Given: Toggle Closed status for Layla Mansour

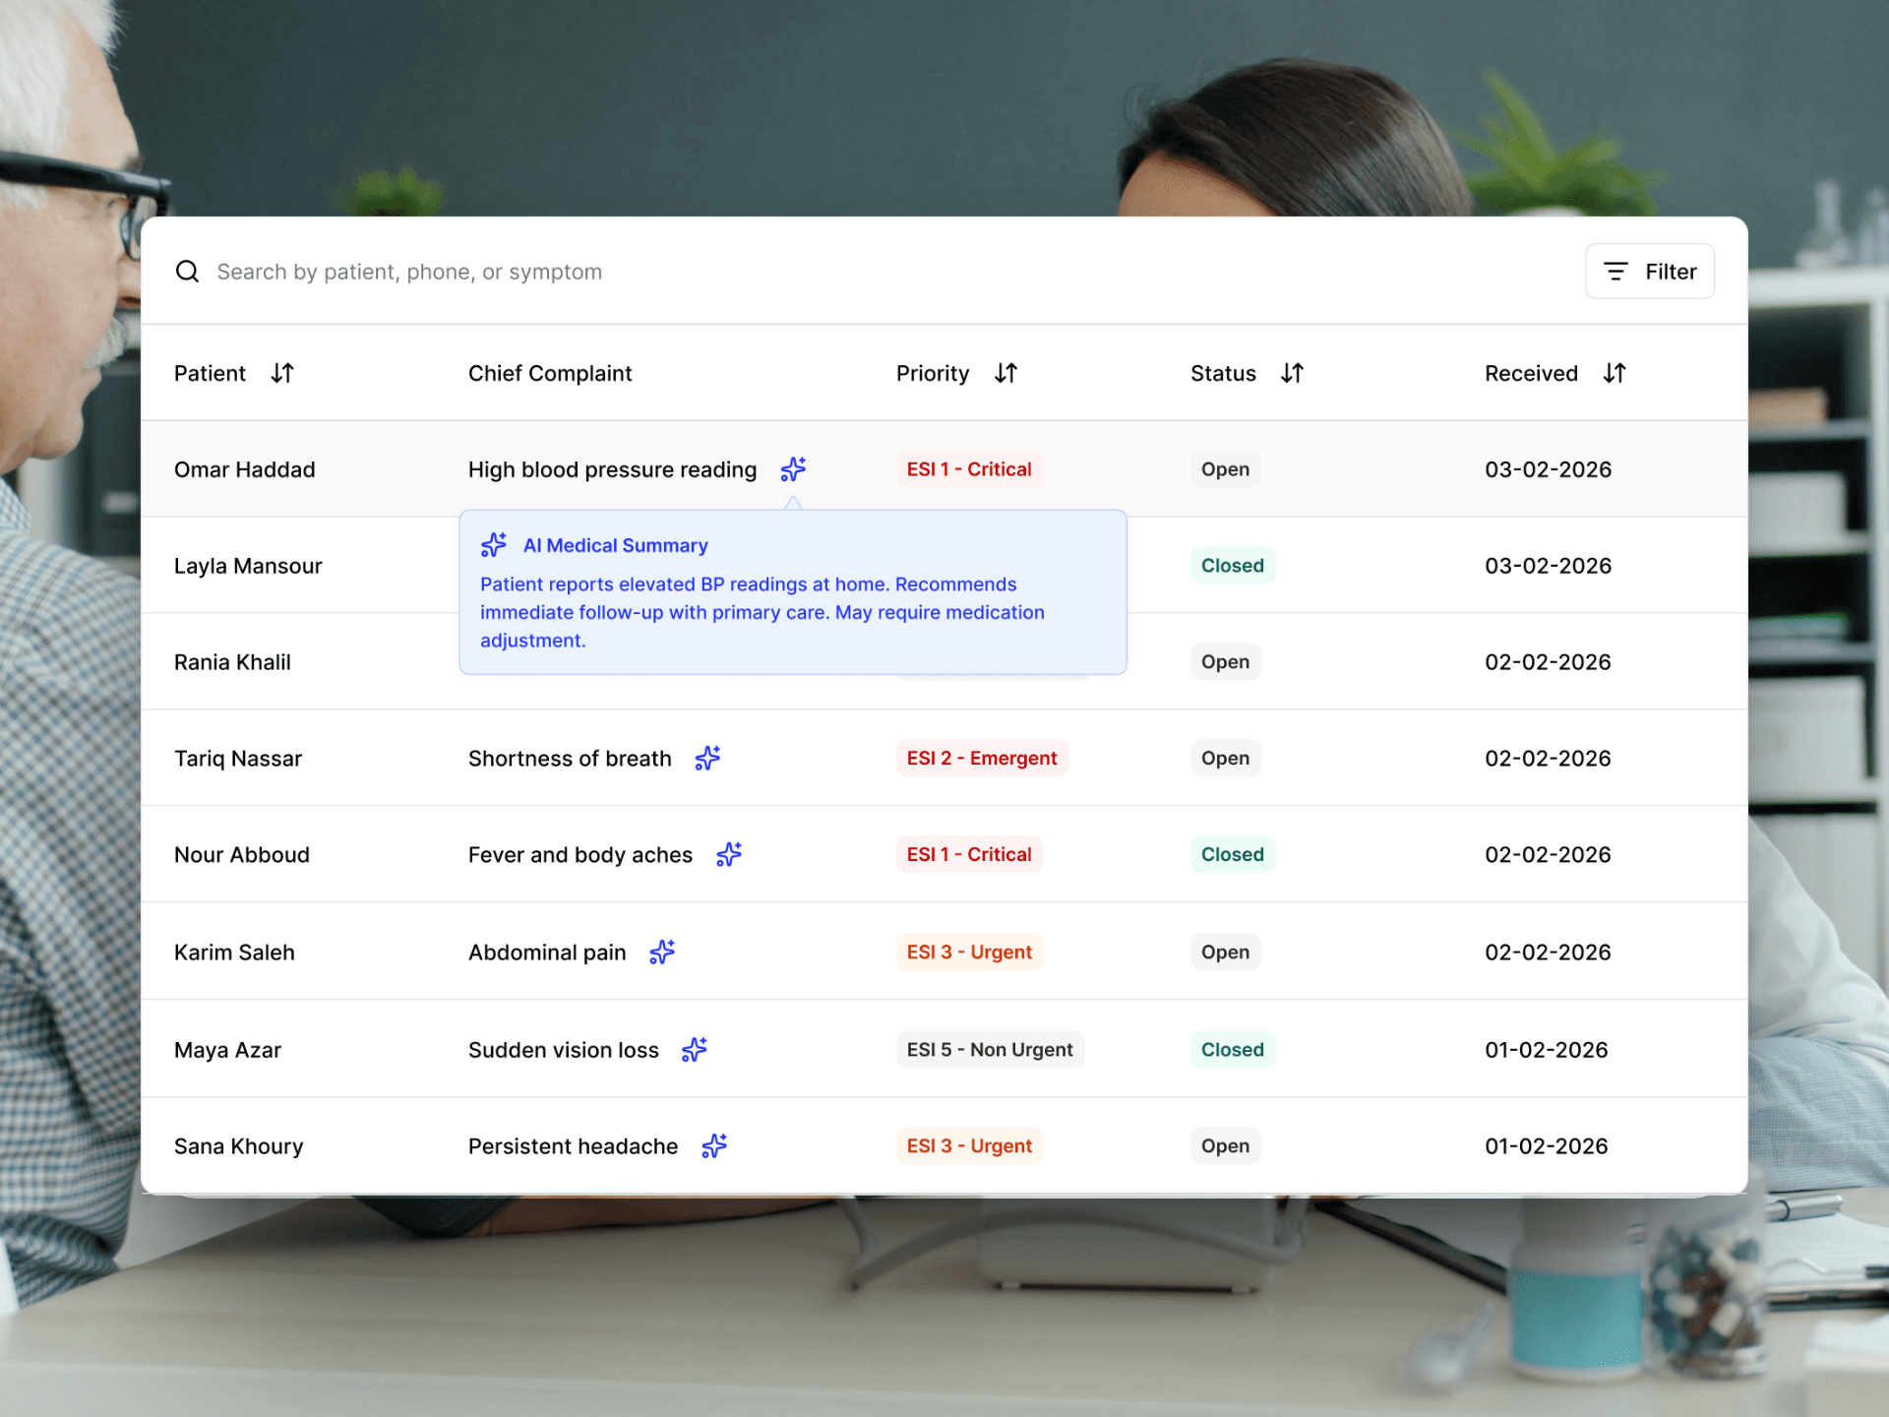Looking at the screenshot, I should point(1233,565).
